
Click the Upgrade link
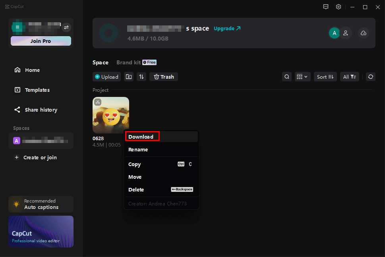[x=227, y=29]
